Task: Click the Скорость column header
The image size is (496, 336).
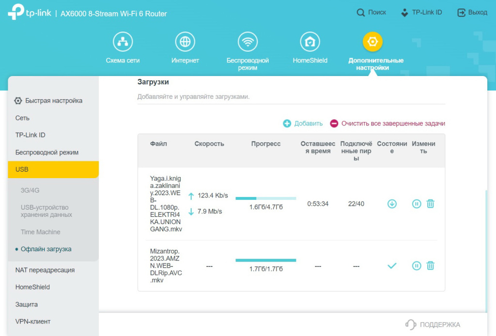Action: point(209,143)
